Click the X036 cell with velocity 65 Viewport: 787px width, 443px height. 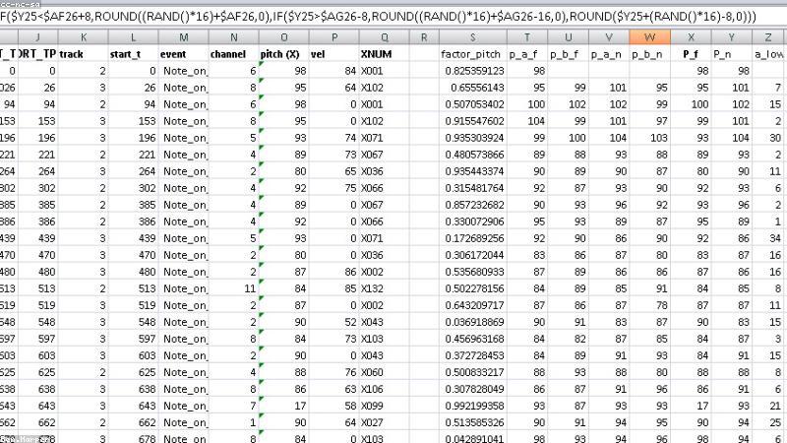click(x=385, y=171)
